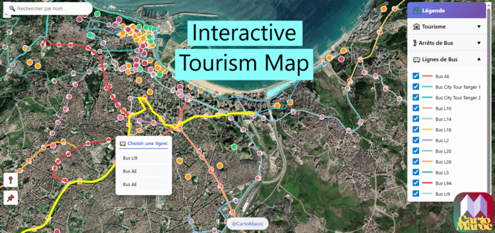Click the 'Bus L14' legend label
This screenshot has width=495, height=233.
(x=443, y=119)
